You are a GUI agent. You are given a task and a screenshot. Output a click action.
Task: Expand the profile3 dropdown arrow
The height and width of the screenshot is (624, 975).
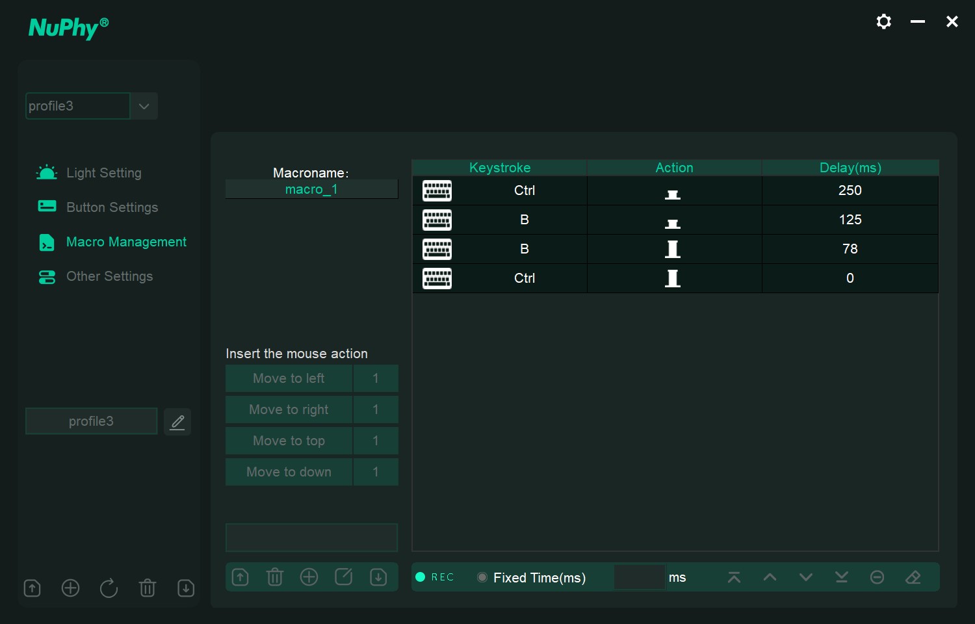click(x=144, y=106)
